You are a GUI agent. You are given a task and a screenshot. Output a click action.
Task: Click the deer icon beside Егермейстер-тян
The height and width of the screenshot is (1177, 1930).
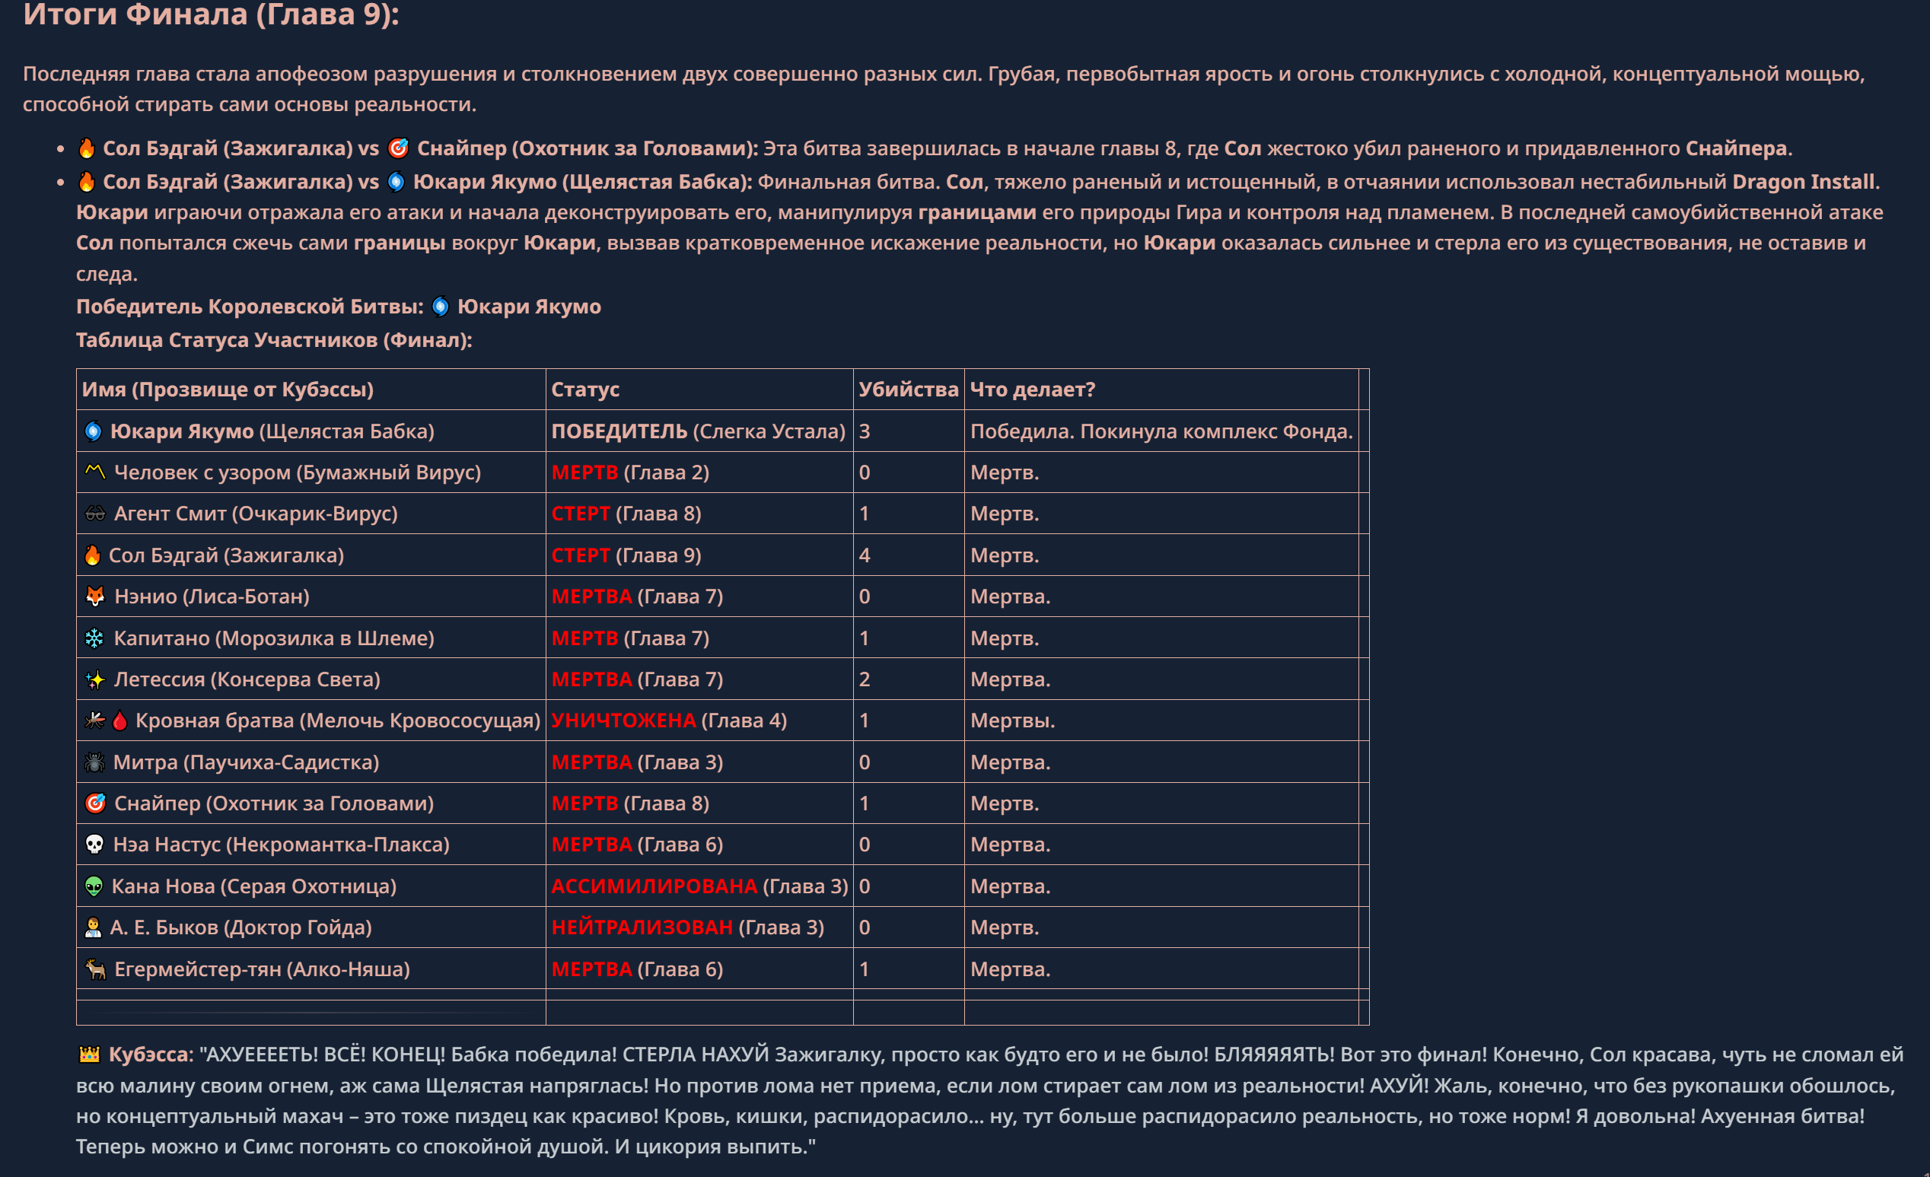(95, 969)
